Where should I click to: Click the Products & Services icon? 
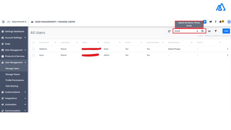(3, 56)
